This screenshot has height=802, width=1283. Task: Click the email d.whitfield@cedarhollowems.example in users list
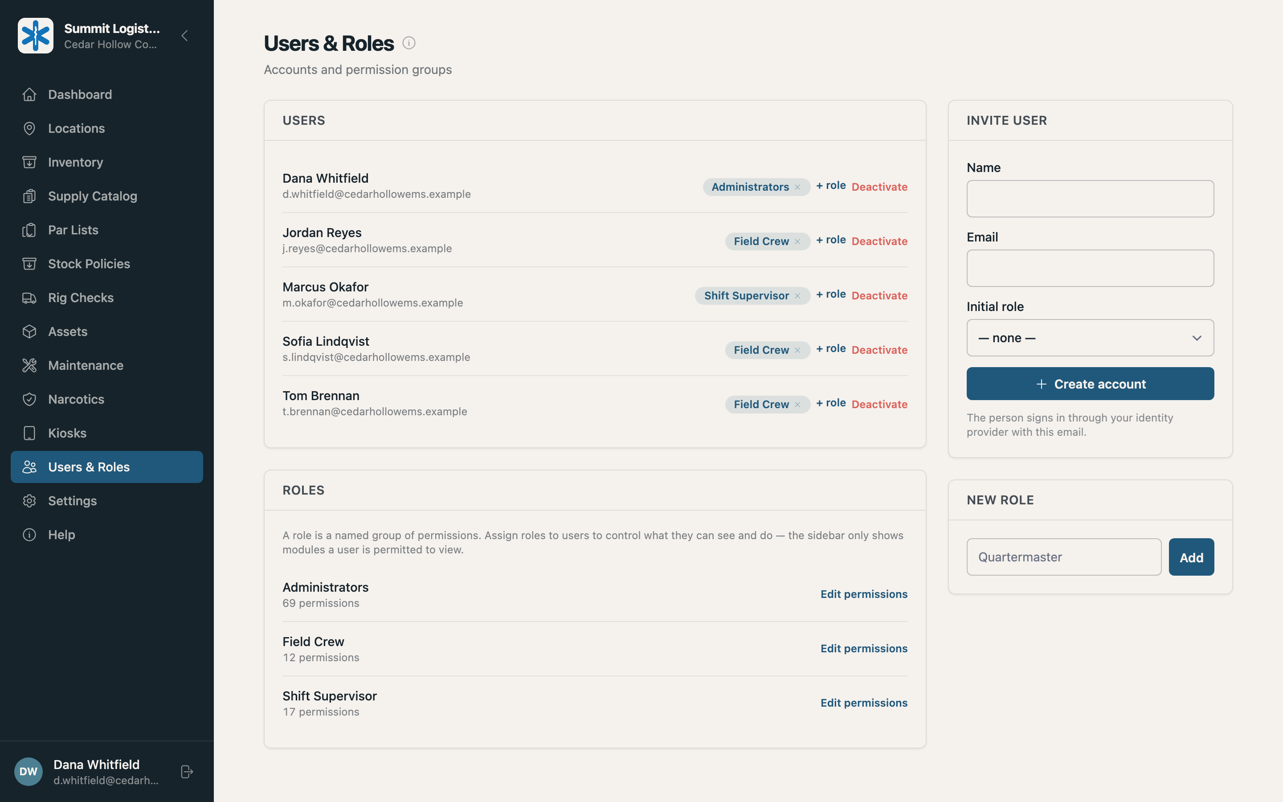point(376,194)
